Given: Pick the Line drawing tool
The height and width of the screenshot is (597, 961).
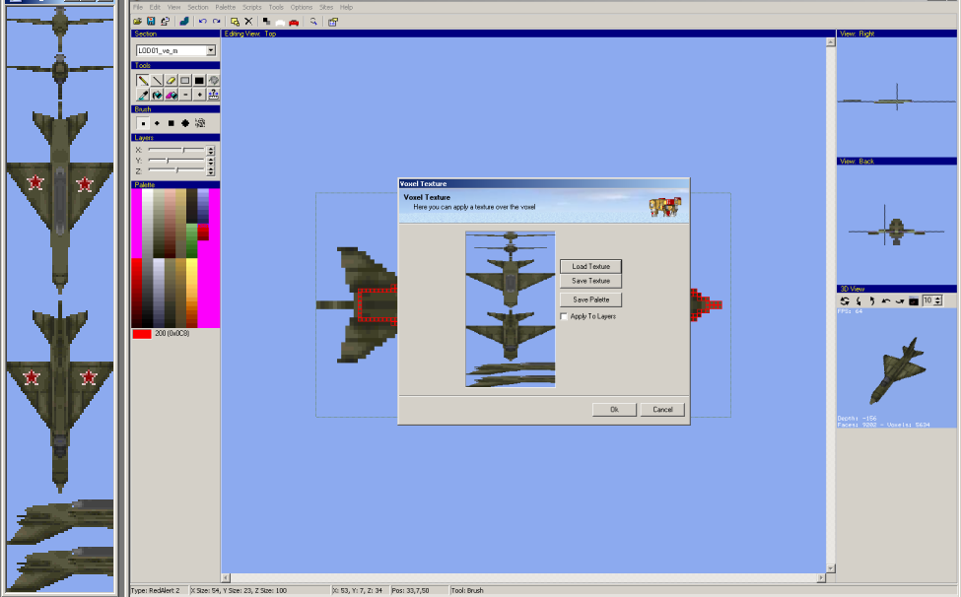Looking at the screenshot, I should [x=157, y=80].
